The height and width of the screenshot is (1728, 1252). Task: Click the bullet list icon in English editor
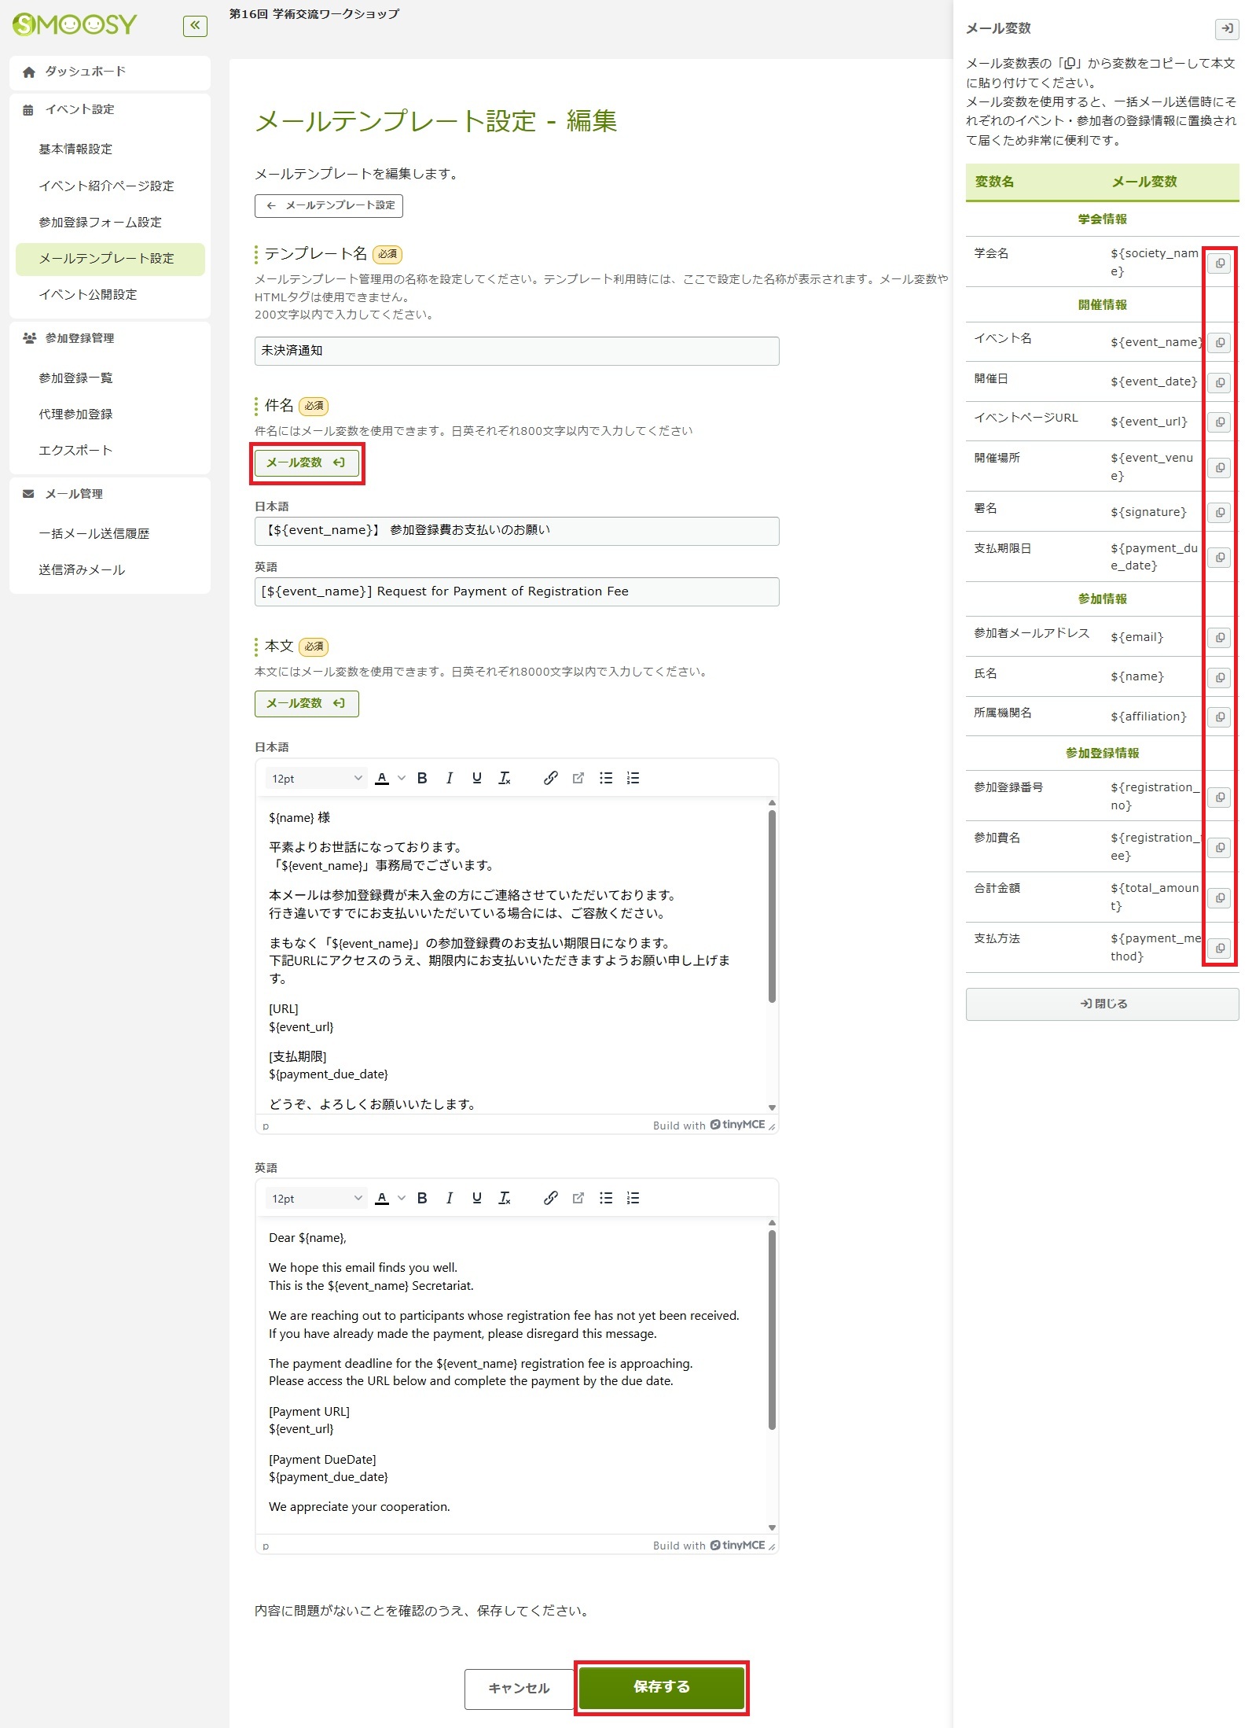pos(605,1199)
